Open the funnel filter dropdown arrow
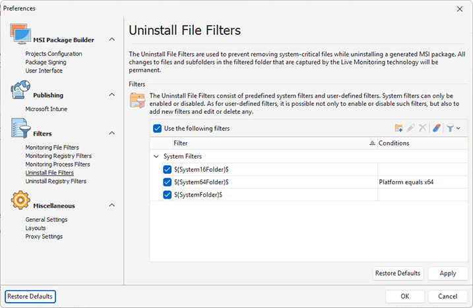473x308 pixels. (x=458, y=129)
